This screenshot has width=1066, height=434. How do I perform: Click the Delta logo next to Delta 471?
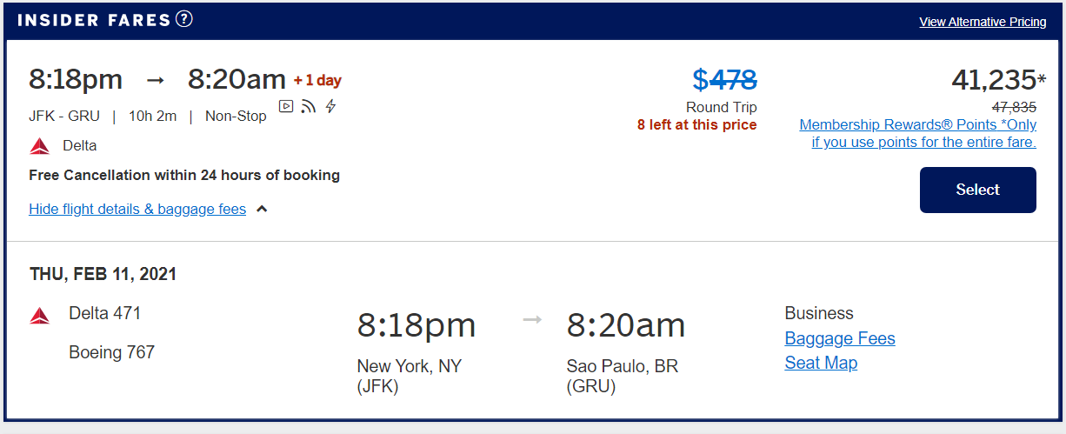click(39, 315)
